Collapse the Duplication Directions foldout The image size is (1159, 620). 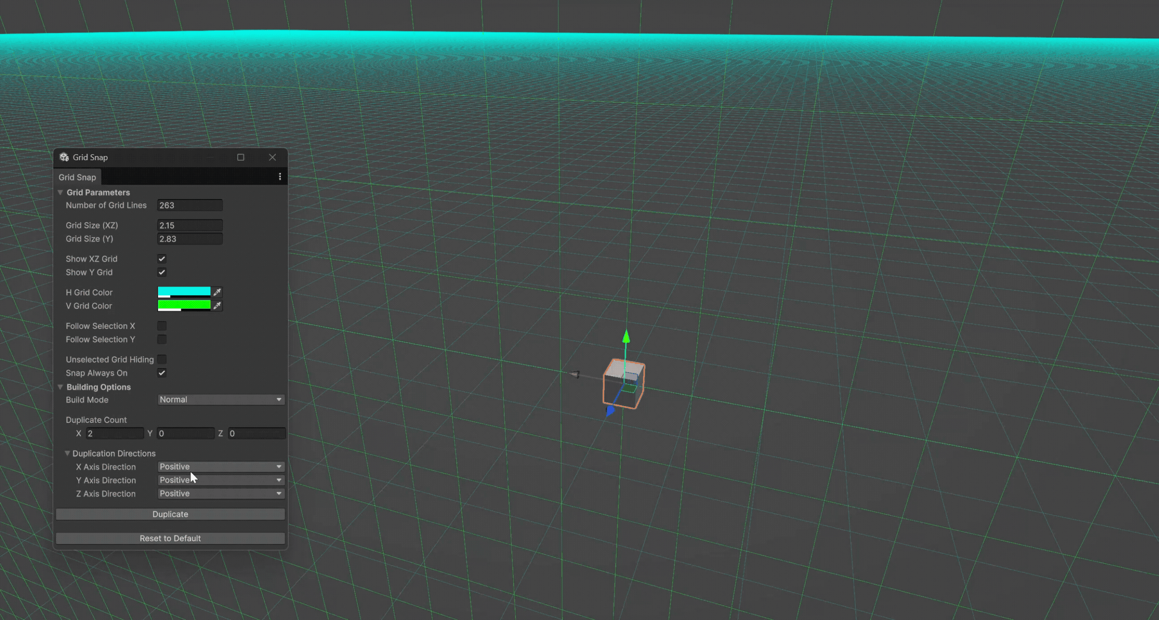click(x=67, y=454)
